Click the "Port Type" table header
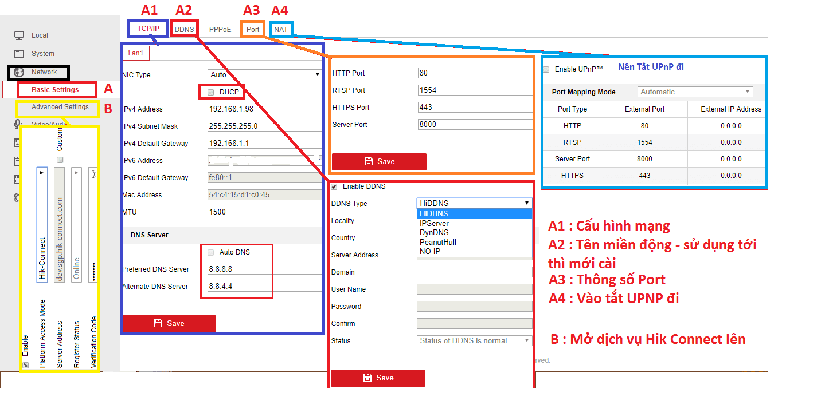Screen dimensions: 829x397 (x=572, y=109)
